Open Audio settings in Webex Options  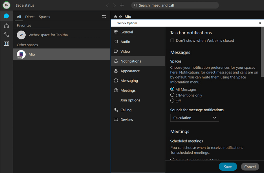tap(125, 41)
